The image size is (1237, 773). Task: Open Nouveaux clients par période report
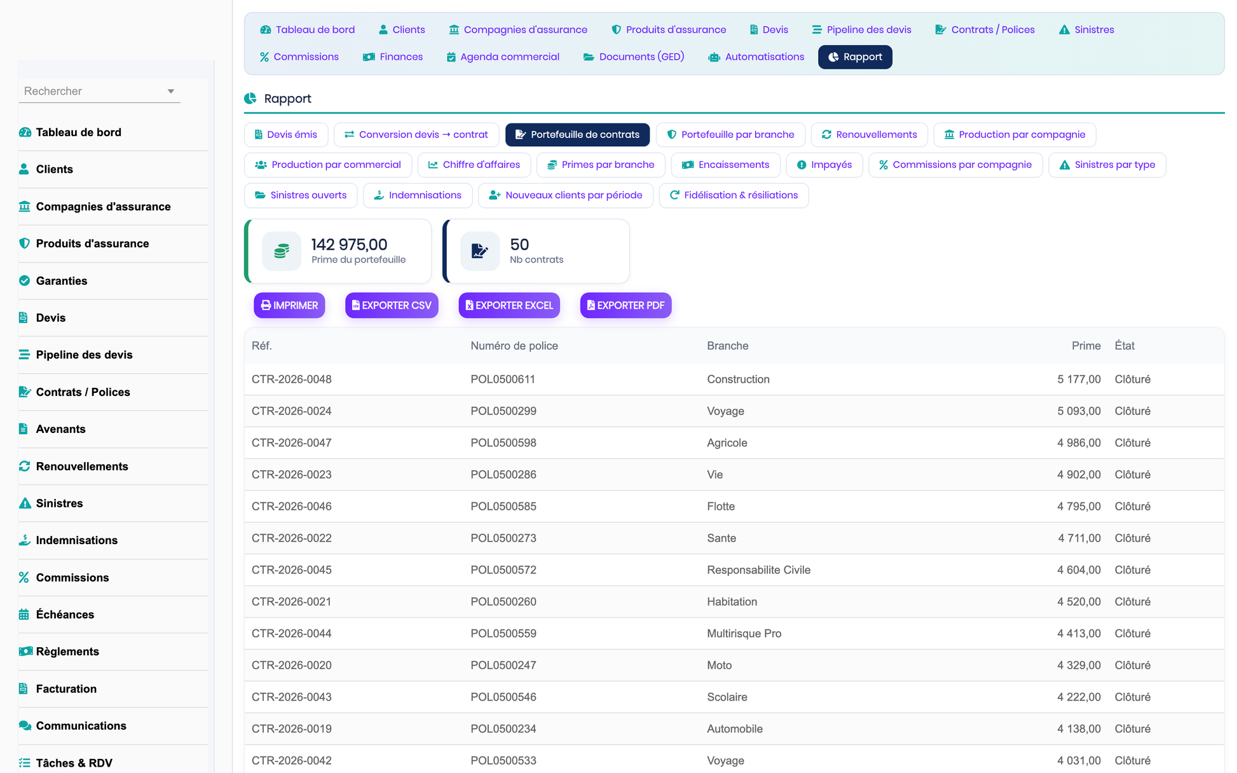pos(566,196)
